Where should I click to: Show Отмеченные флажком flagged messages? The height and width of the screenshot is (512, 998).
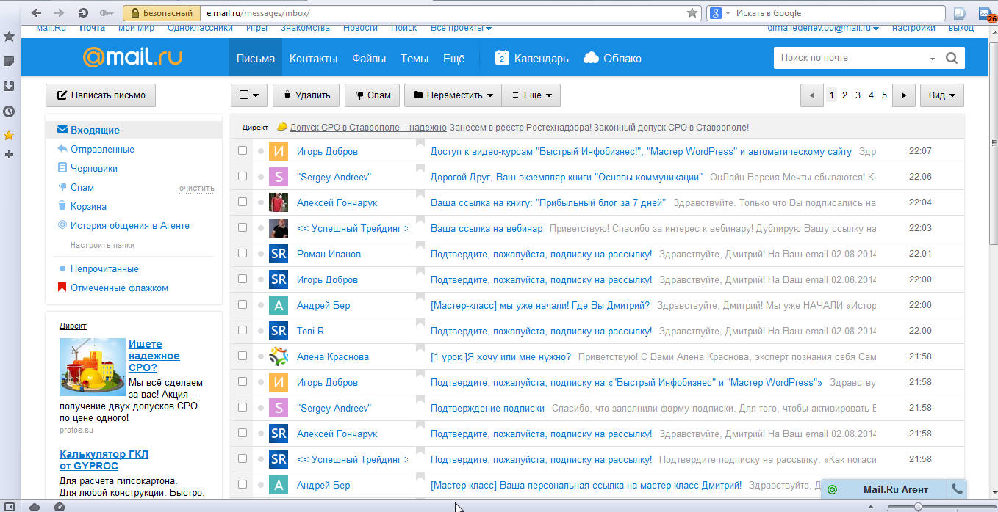(x=119, y=288)
